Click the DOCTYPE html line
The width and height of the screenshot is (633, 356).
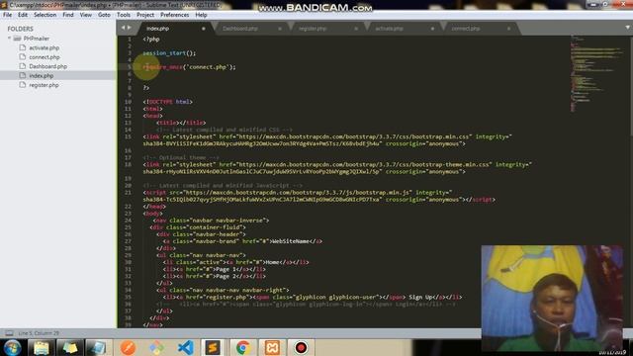167,102
